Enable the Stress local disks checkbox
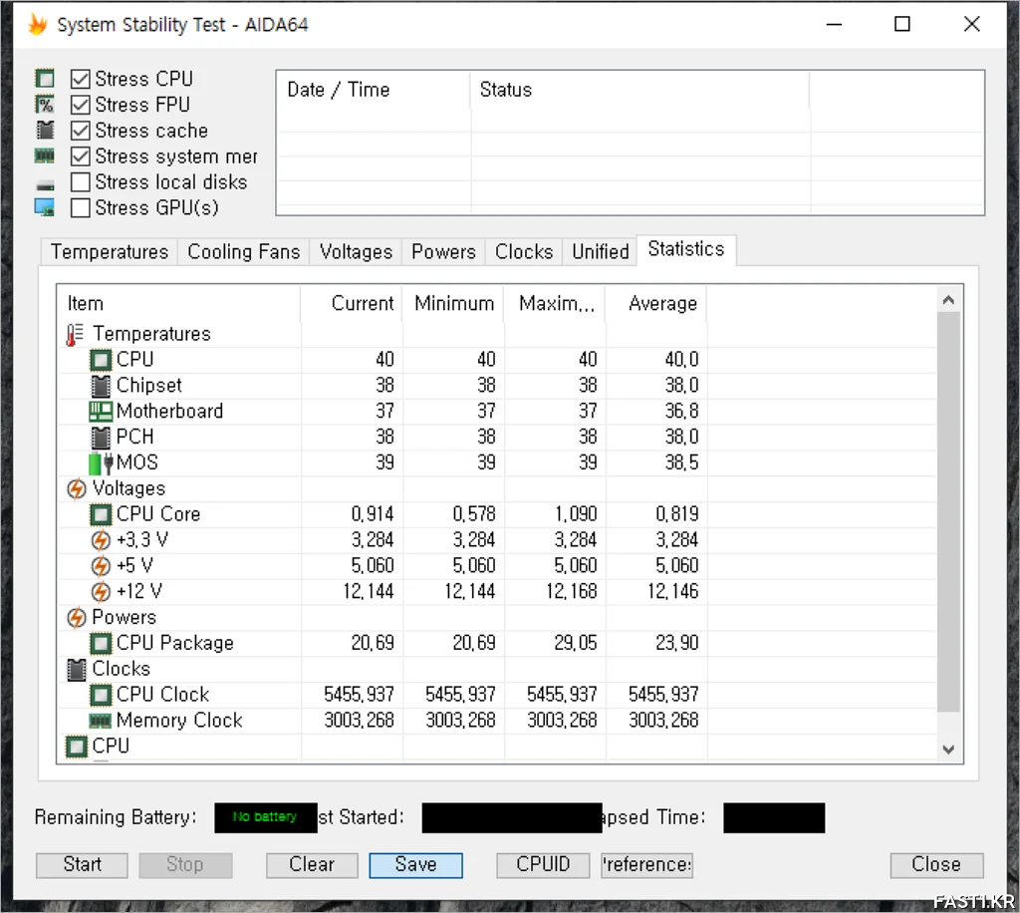 [80, 182]
